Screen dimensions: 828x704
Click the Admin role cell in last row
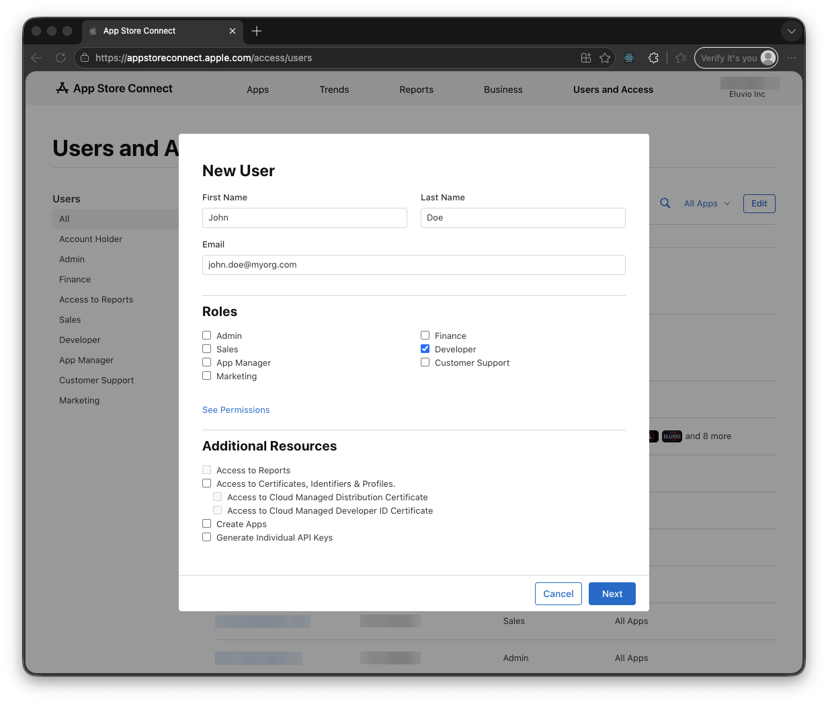[516, 658]
